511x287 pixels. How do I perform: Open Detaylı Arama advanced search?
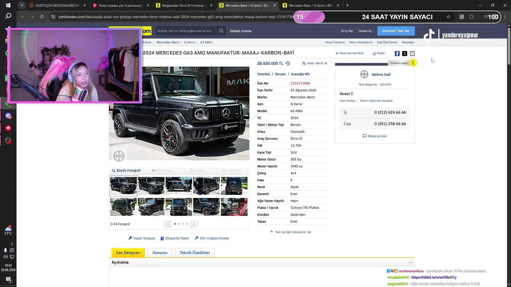pos(241,31)
